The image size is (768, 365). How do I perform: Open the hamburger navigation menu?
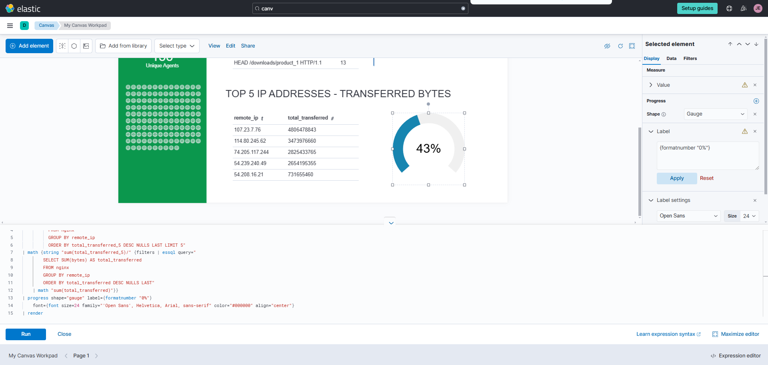[x=10, y=26]
